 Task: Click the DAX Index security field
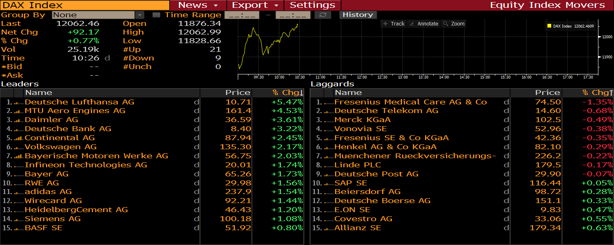click(x=85, y=5)
